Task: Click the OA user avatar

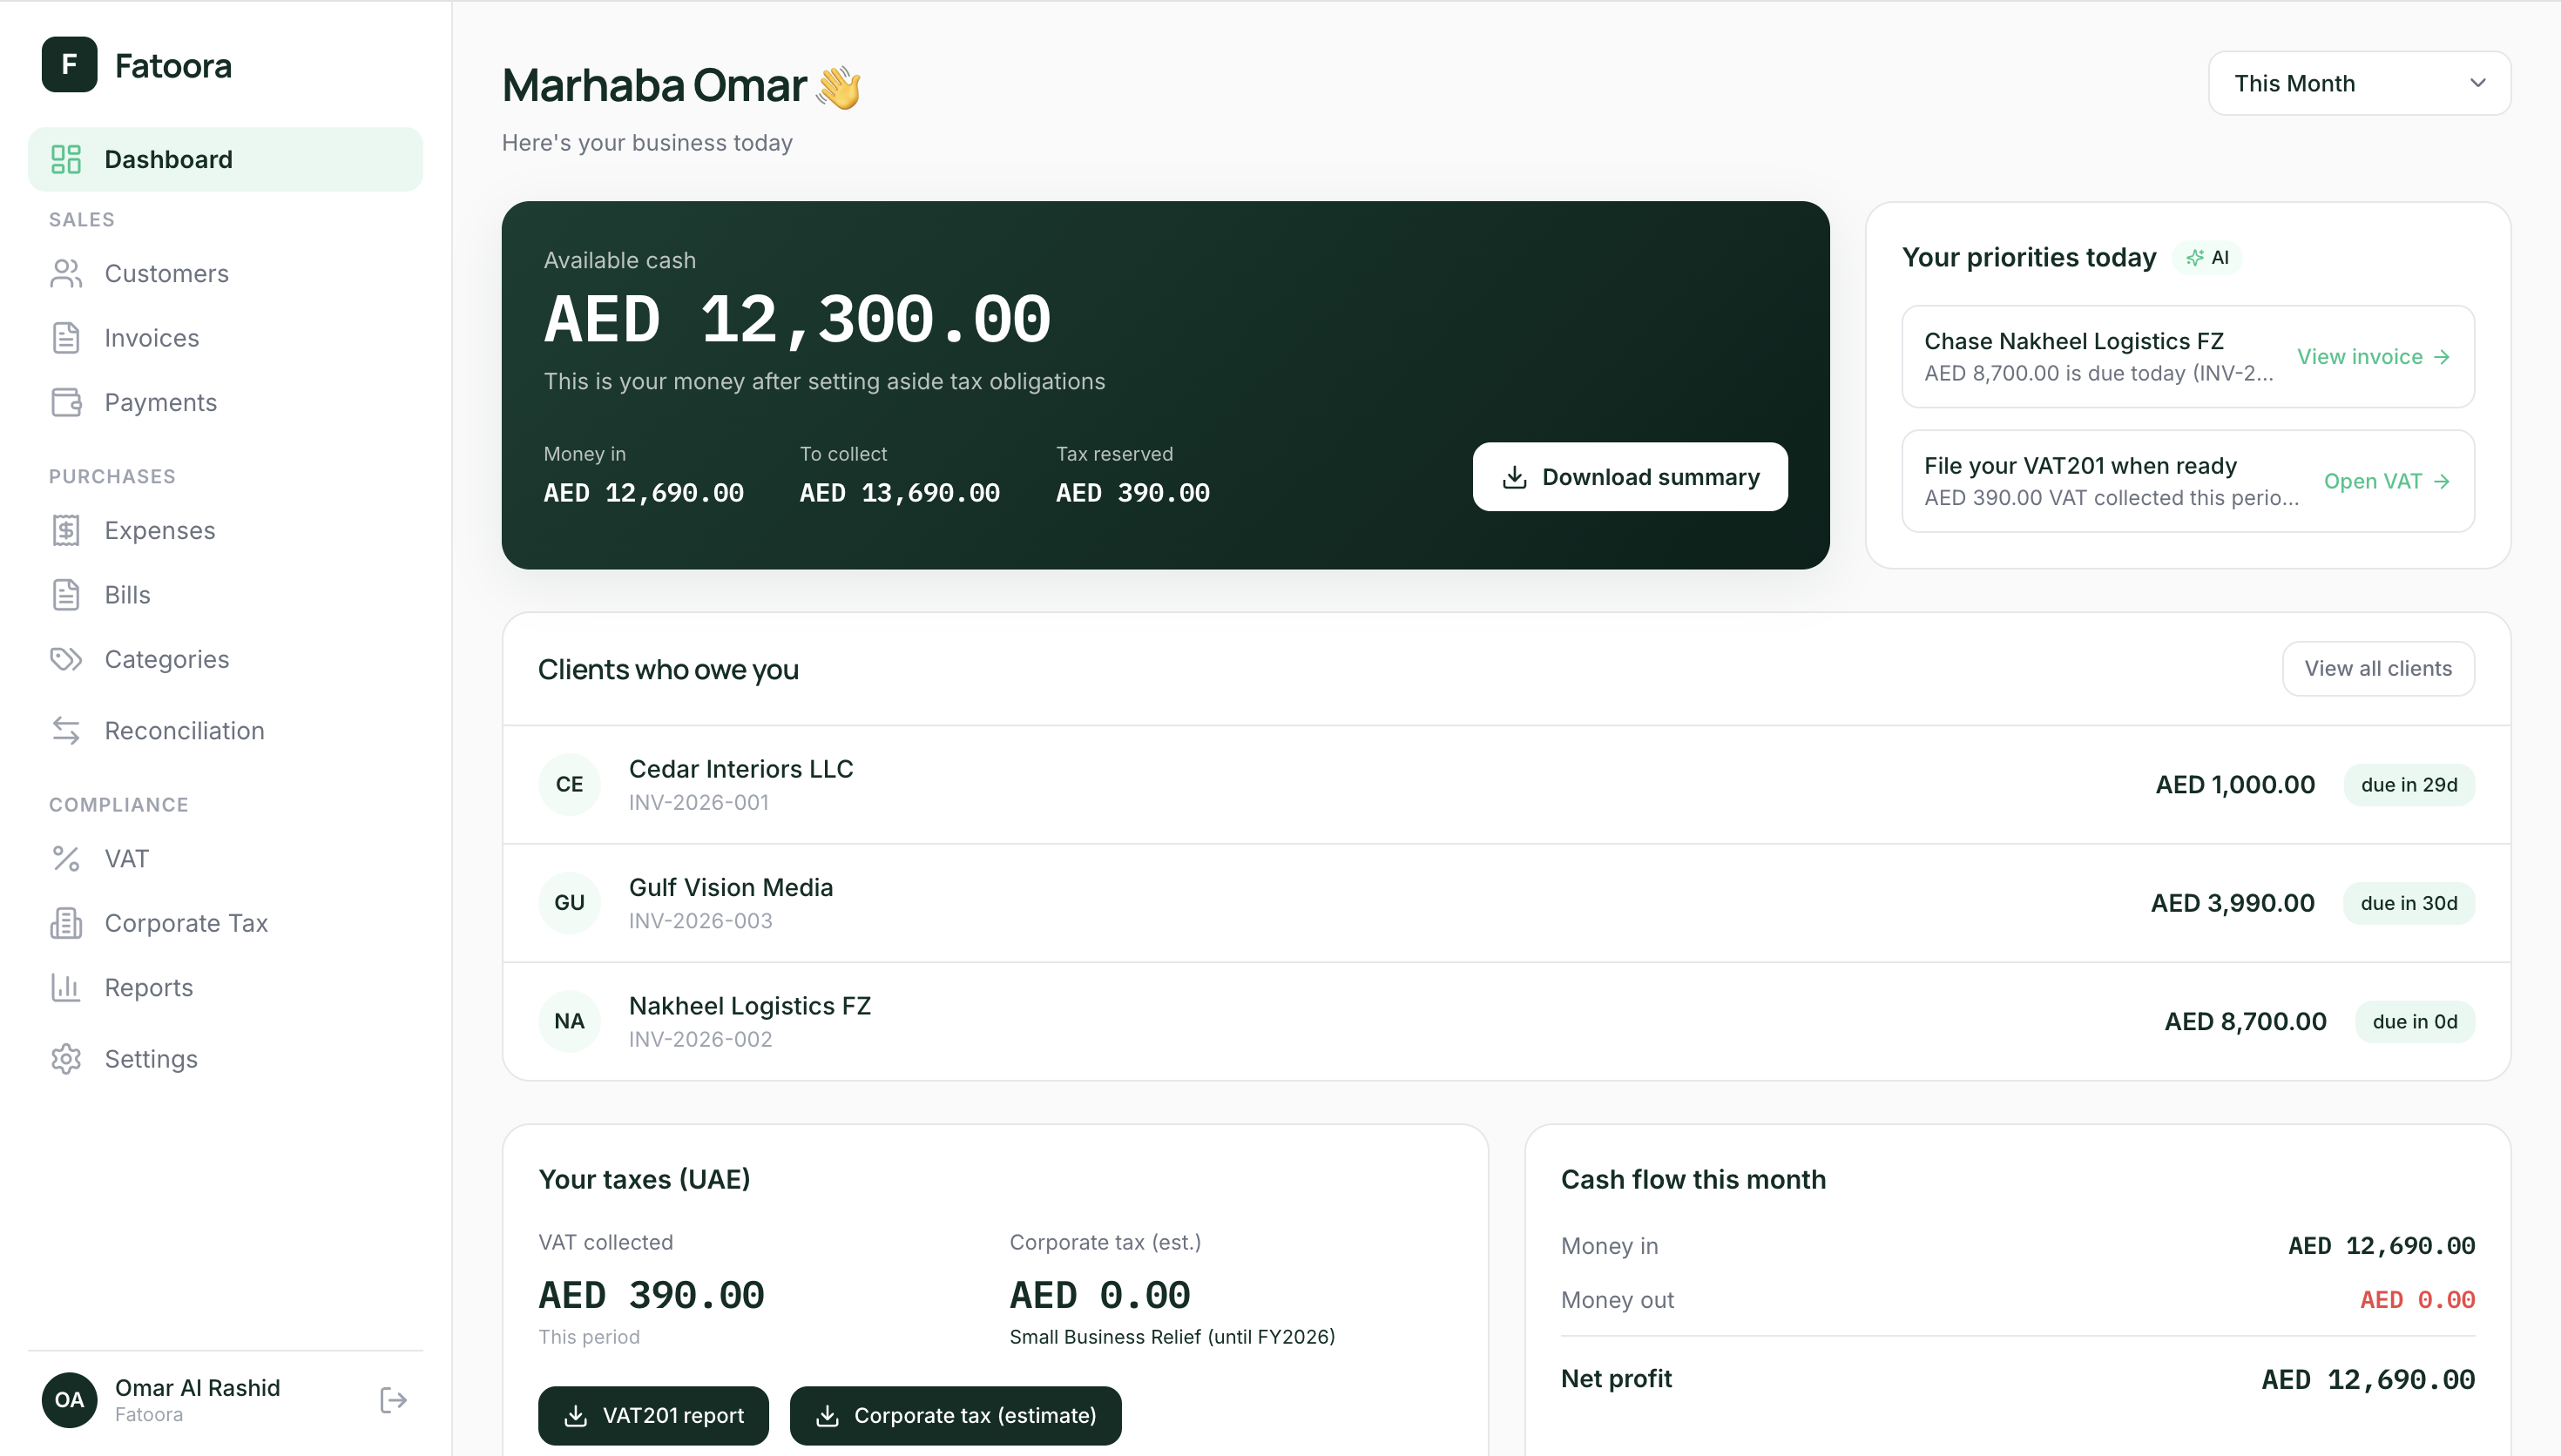Action: 69,1400
